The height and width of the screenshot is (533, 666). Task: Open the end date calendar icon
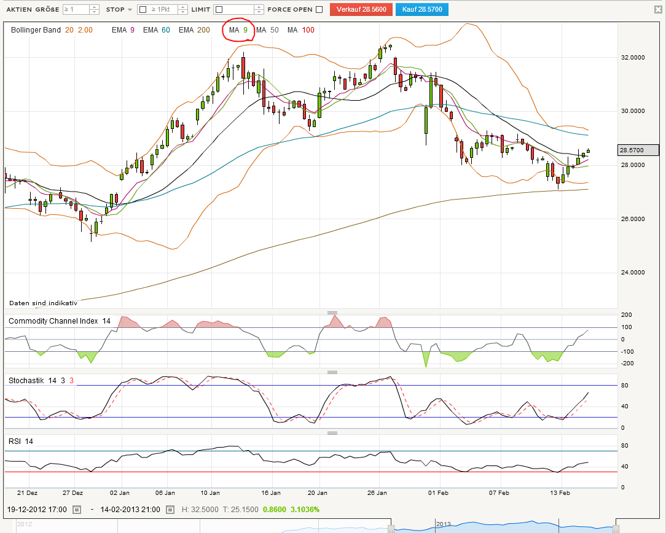tap(170, 509)
